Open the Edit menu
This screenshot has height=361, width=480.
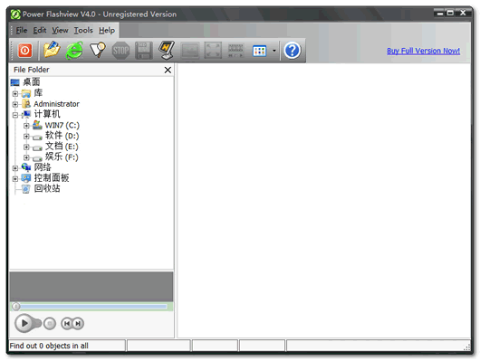click(x=40, y=30)
